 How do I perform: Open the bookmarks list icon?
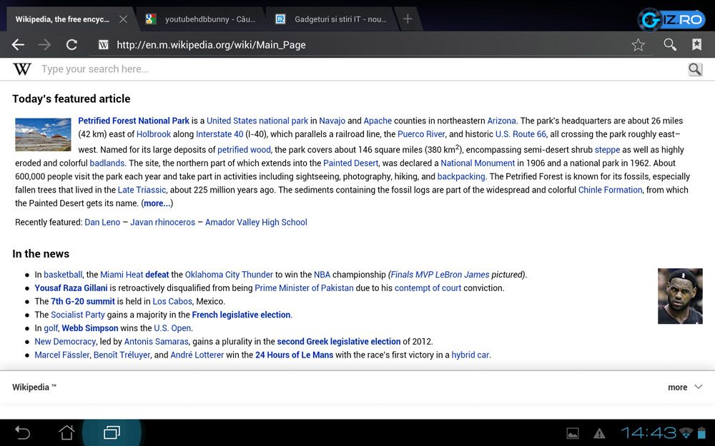(696, 45)
